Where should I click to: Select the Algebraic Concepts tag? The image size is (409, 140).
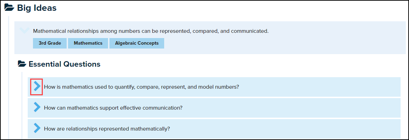137,43
